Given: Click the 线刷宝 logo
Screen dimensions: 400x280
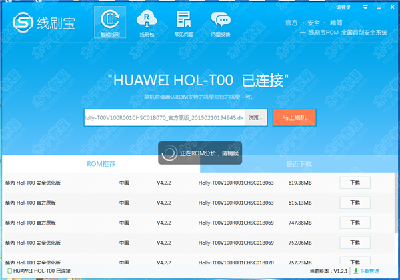Looking at the screenshot, I should click(x=44, y=23).
